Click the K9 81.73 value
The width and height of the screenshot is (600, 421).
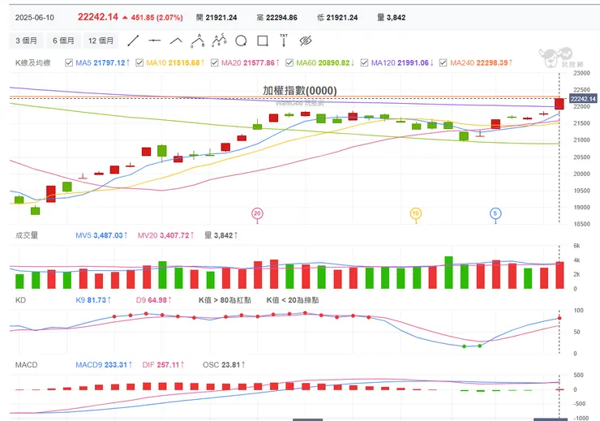pos(93,300)
